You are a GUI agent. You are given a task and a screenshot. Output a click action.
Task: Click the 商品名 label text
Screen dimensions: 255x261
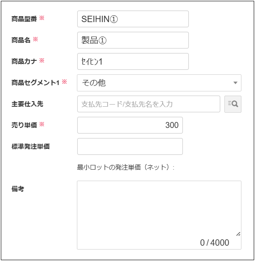coord(21,40)
